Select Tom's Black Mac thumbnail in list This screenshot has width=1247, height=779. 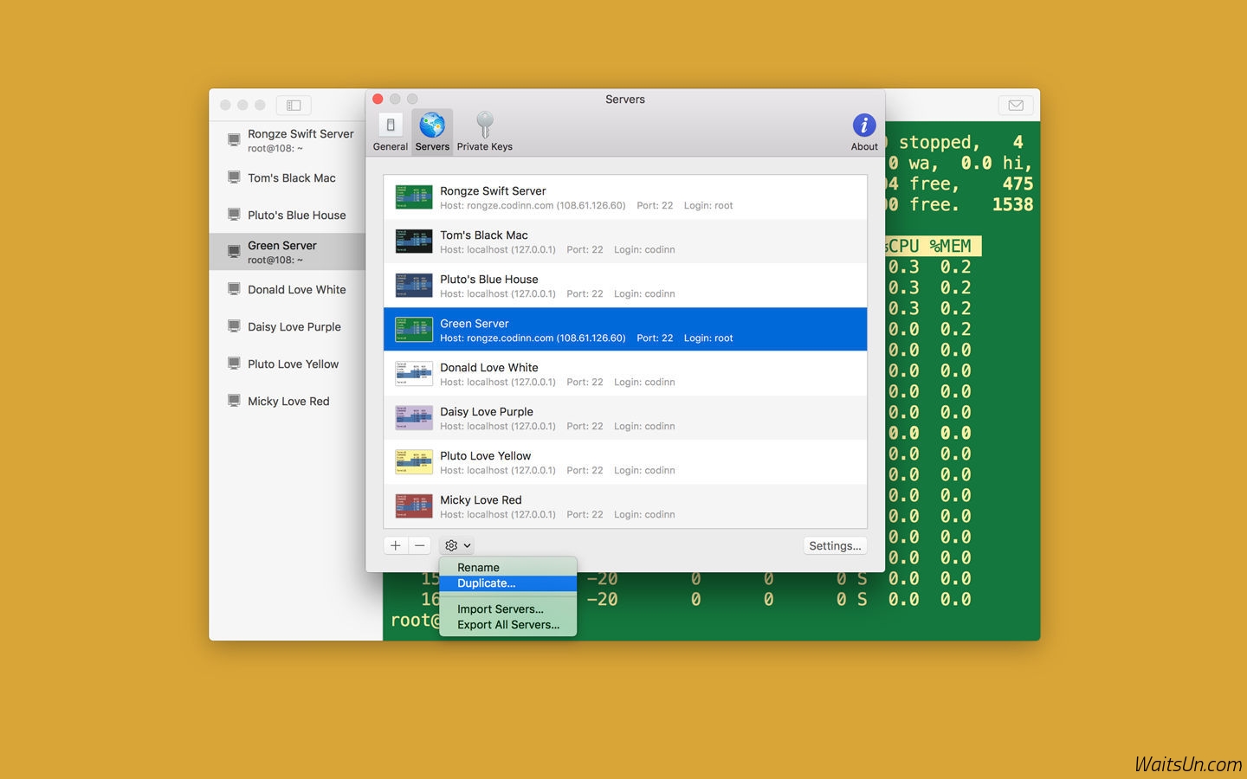(414, 241)
